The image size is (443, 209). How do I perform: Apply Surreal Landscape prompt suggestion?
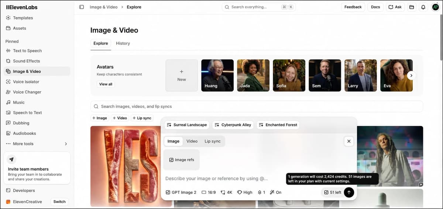(x=187, y=125)
